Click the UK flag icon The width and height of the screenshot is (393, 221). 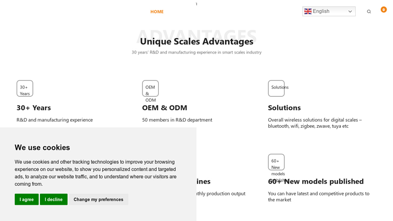pos(308,11)
